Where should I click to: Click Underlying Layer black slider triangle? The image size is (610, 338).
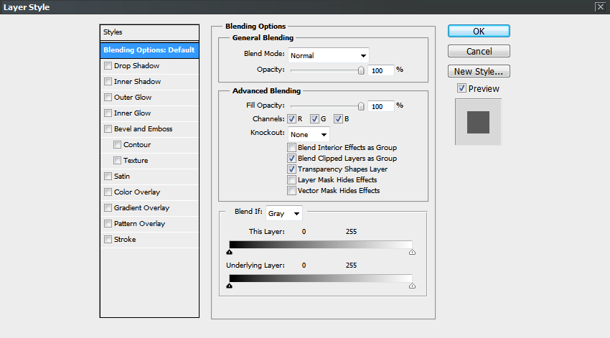point(229,285)
